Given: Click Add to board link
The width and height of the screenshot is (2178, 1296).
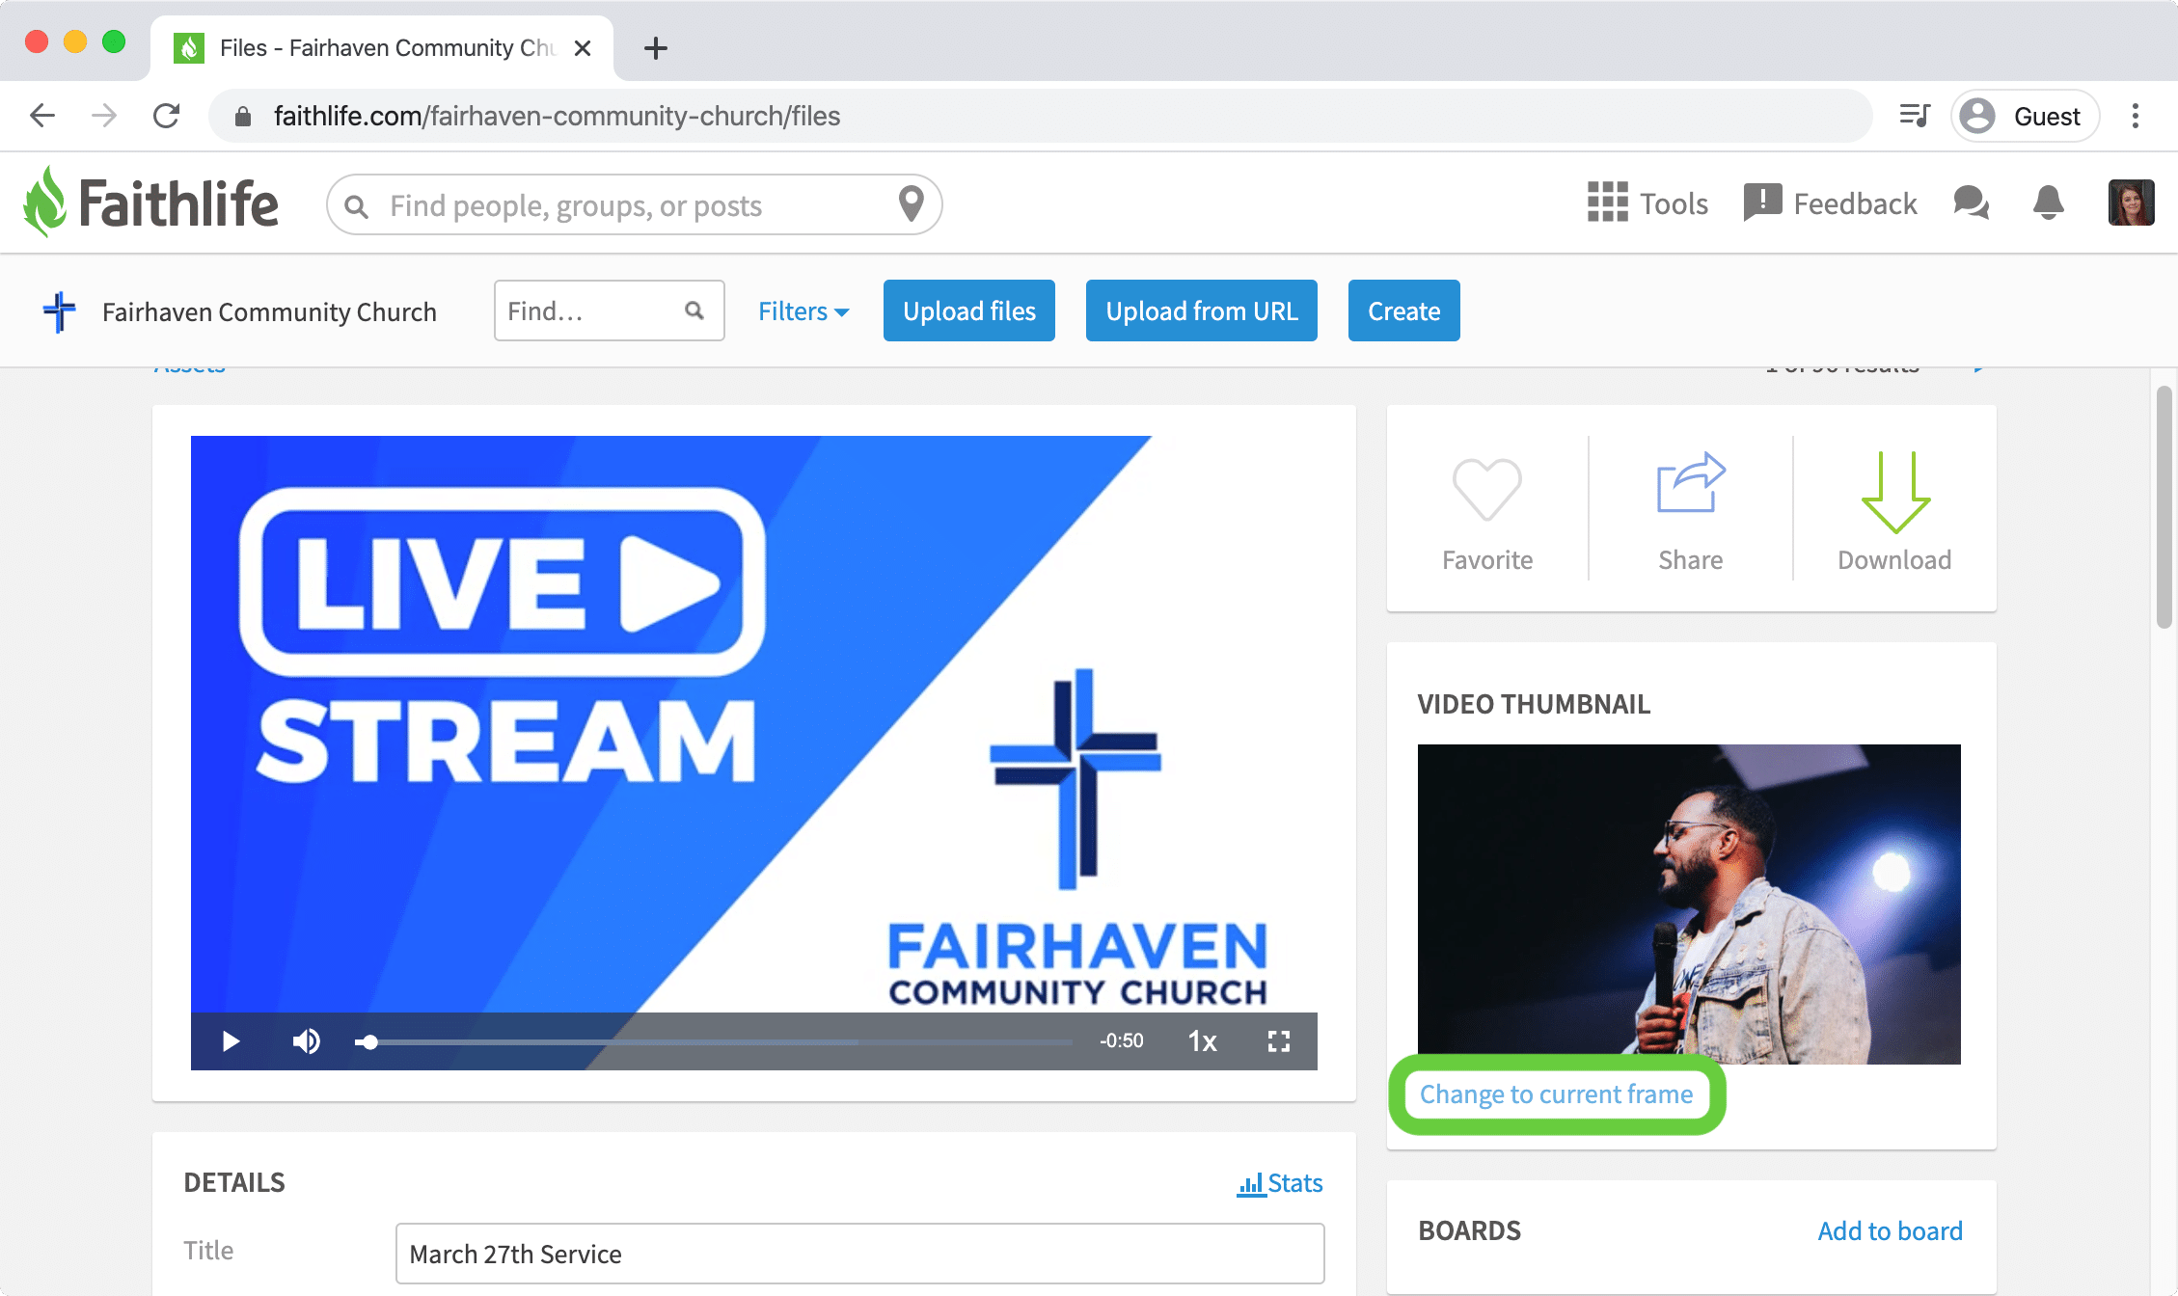Looking at the screenshot, I should (x=1891, y=1231).
